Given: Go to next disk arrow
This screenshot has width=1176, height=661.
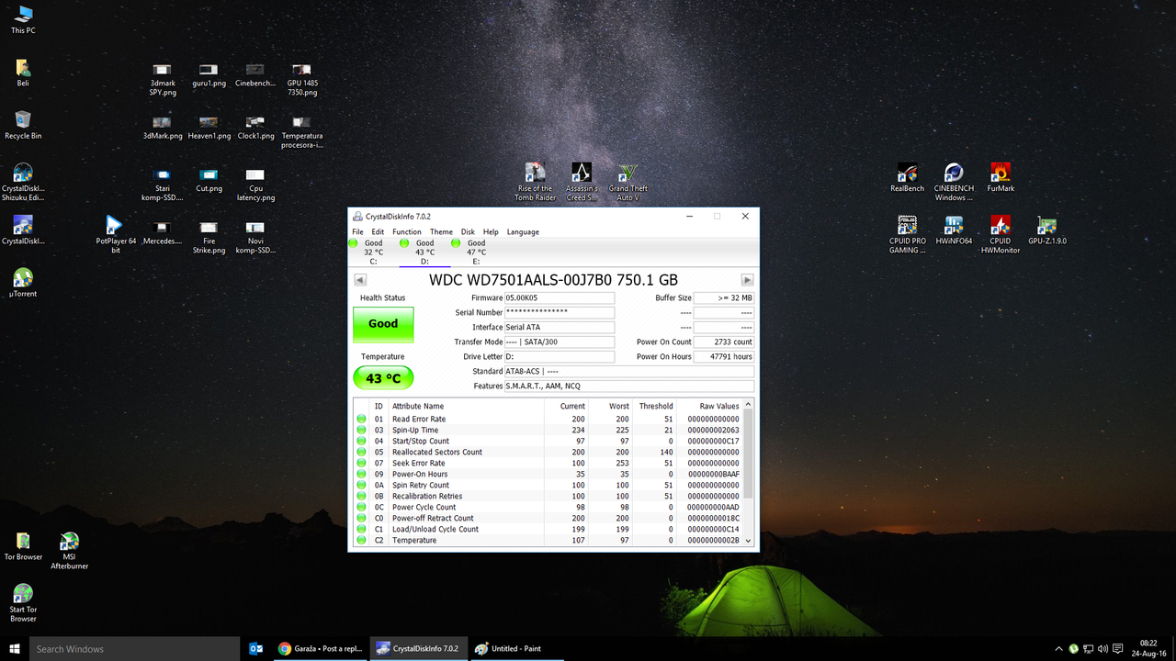Looking at the screenshot, I should tap(747, 280).
